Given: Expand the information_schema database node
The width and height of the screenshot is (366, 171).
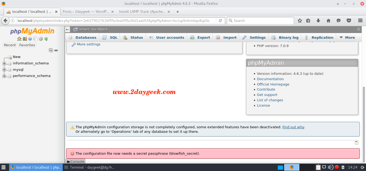Looking at the screenshot, I should coord(4,63).
